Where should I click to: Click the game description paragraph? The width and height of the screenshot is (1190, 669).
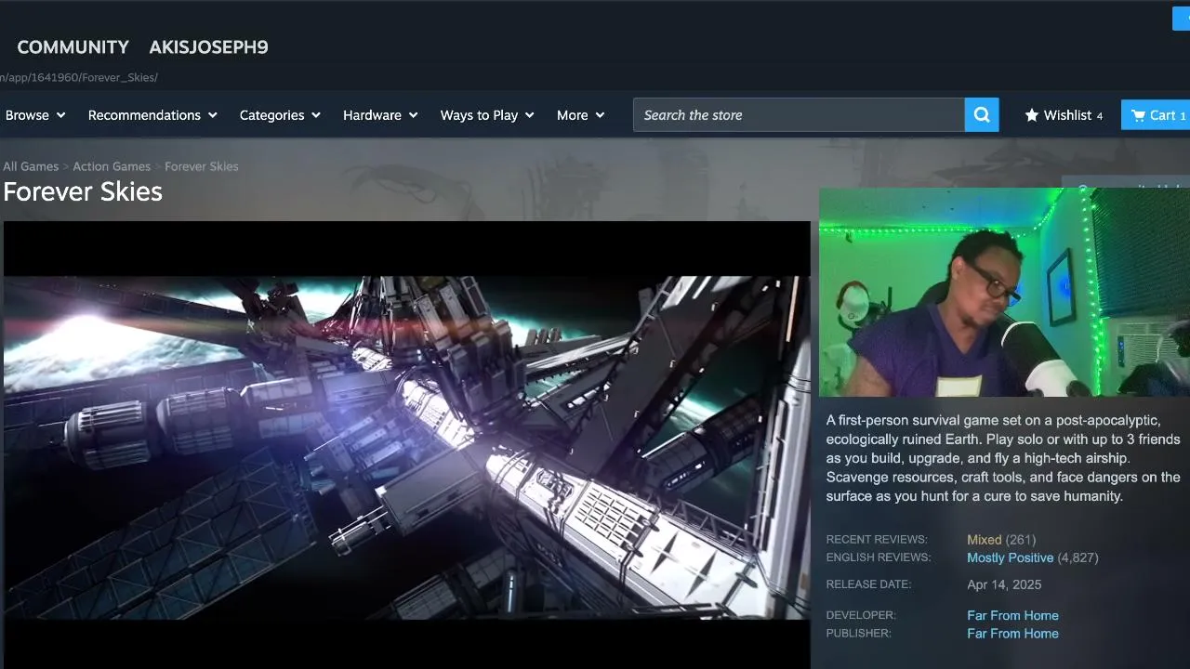1003,458
